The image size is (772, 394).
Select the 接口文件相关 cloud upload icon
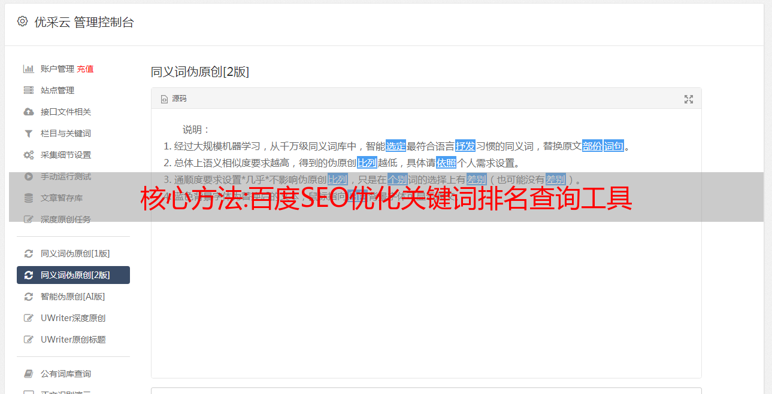tap(28, 112)
